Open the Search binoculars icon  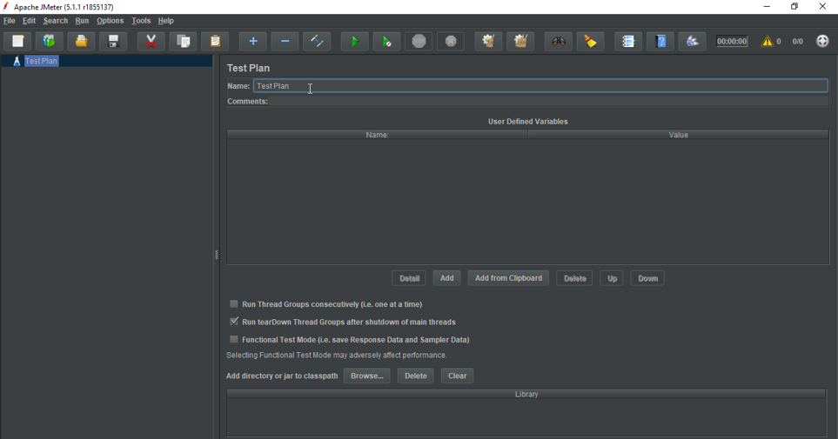558,41
